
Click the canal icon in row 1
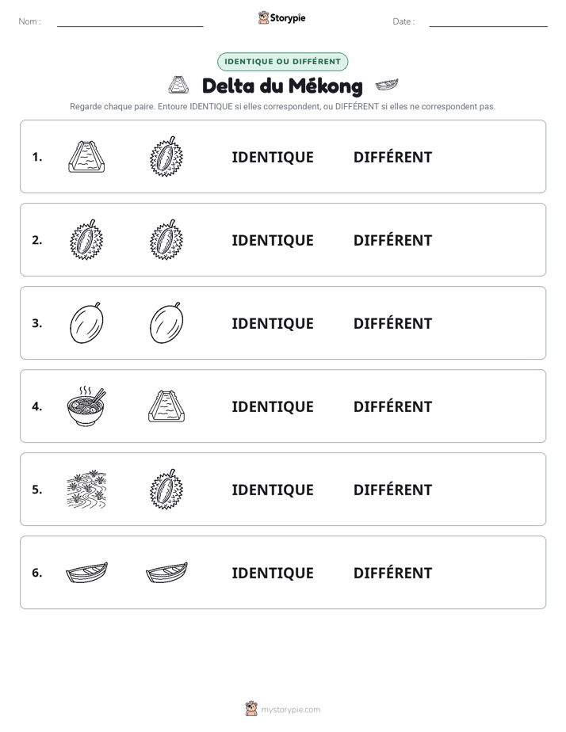(x=86, y=156)
